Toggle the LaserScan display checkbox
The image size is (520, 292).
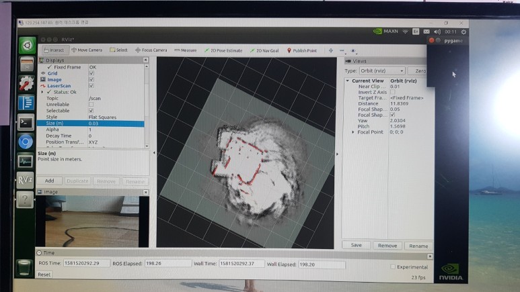91,86
